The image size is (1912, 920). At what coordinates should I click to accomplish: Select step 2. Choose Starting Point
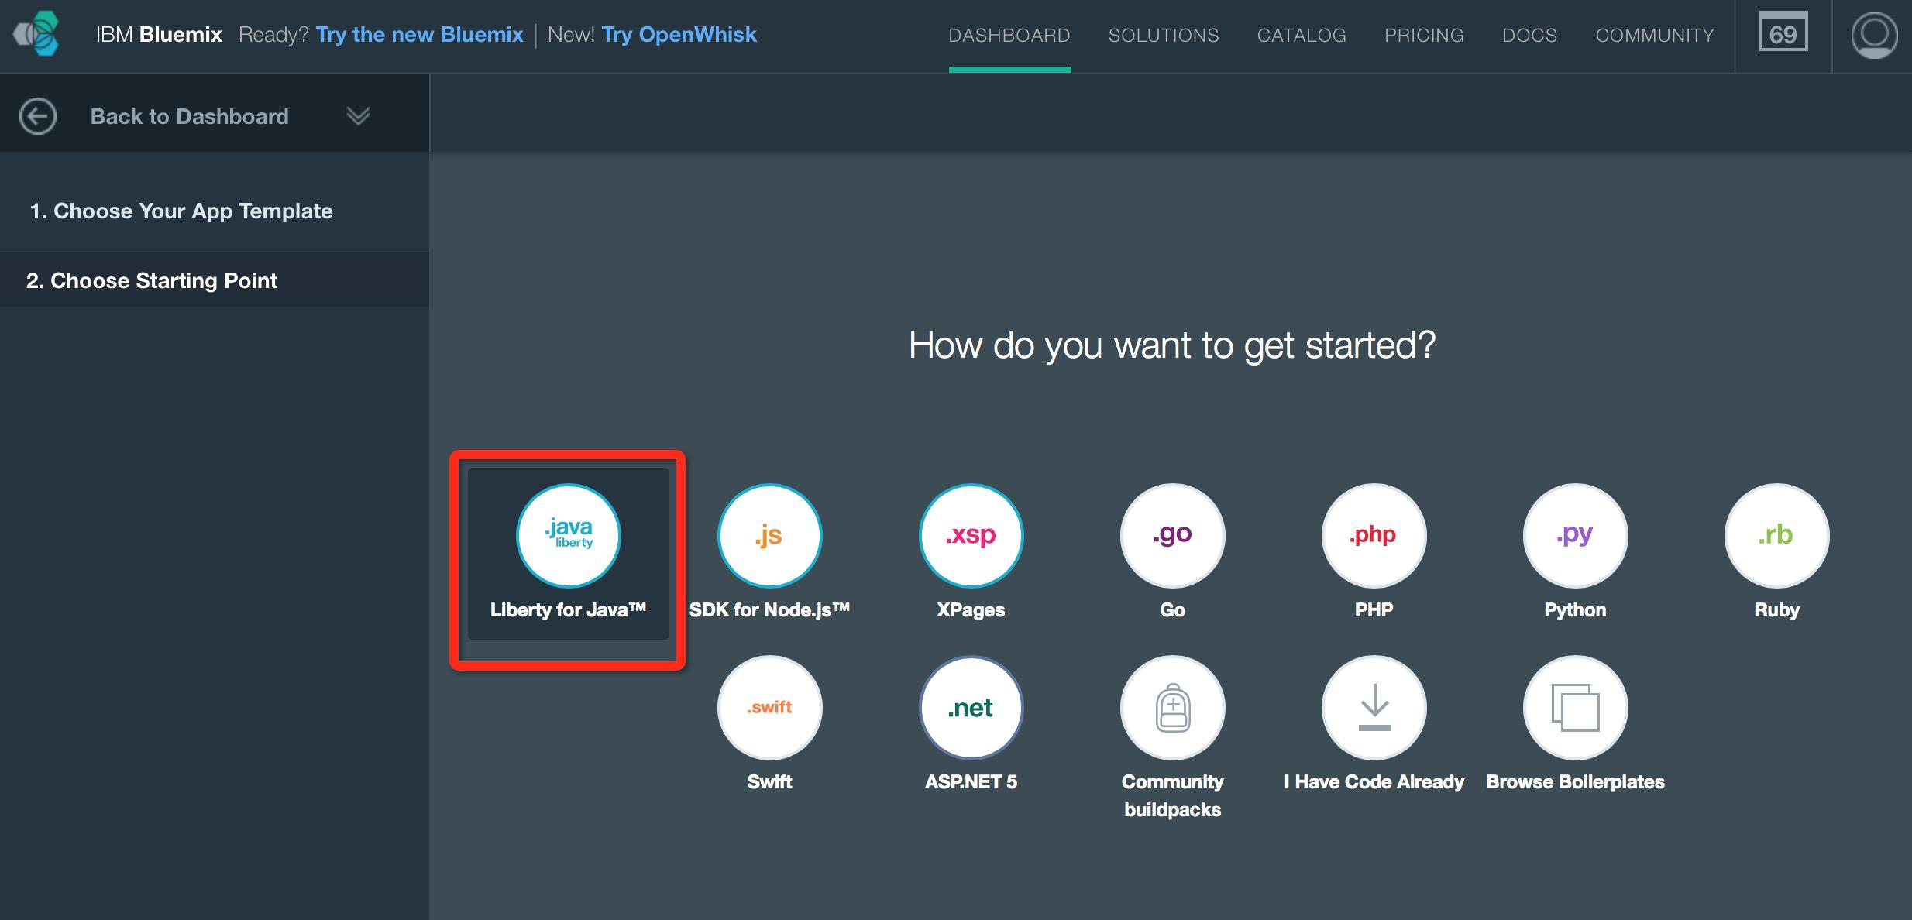click(215, 280)
